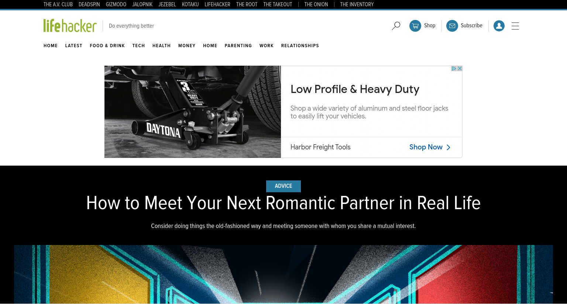The width and height of the screenshot is (567, 304).
Task: Click the article hero illustration
Action: (283, 274)
